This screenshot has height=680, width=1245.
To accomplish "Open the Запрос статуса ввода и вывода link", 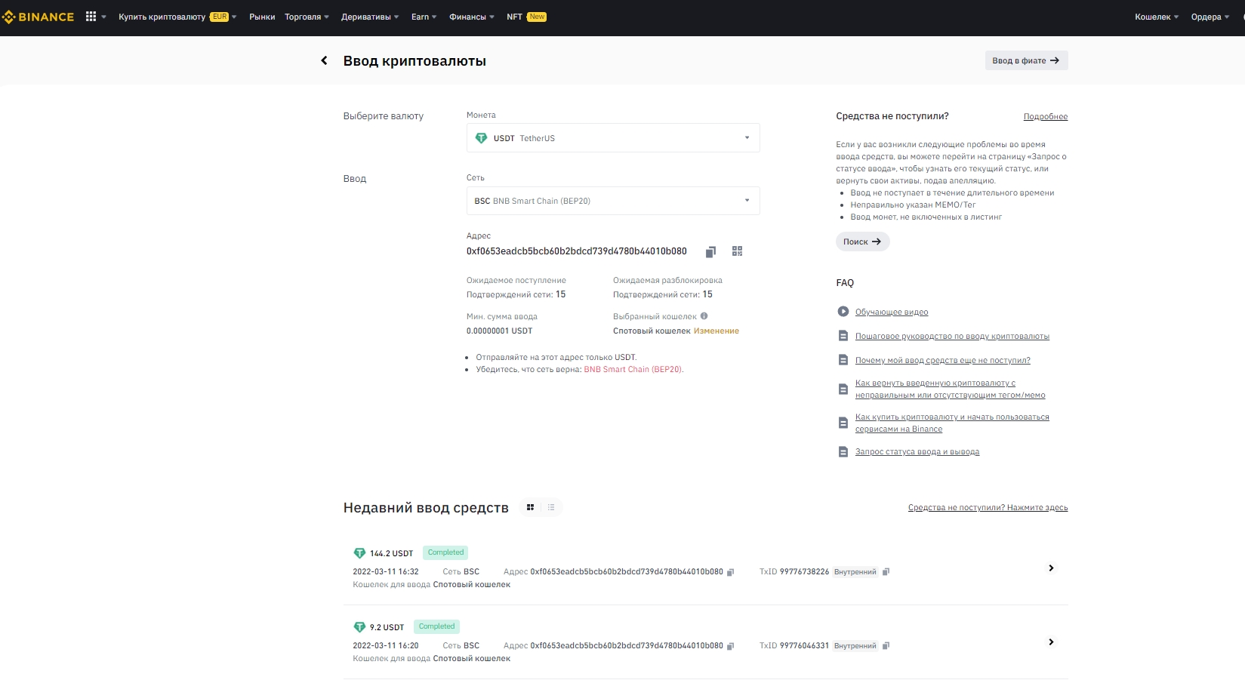I will tap(917, 451).
